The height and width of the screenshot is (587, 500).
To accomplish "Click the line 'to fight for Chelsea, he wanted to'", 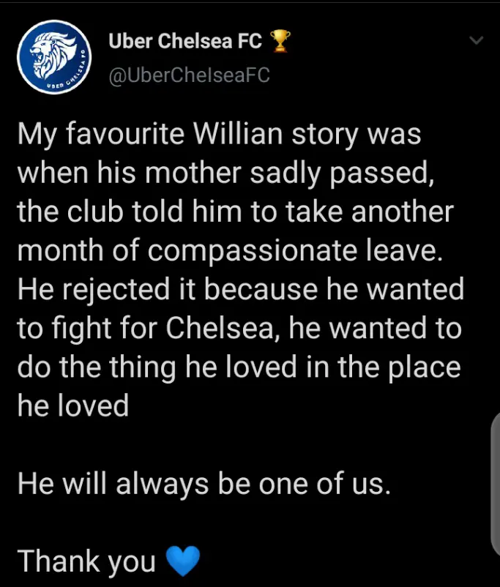I will click(239, 328).
